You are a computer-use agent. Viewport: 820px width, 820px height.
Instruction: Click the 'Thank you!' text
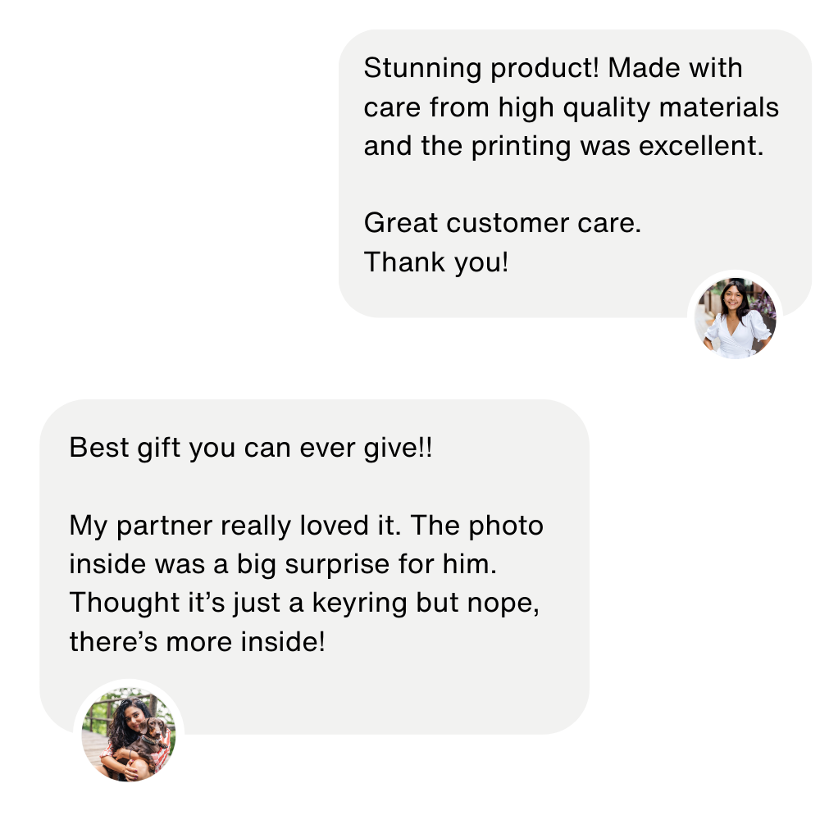pos(436,262)
